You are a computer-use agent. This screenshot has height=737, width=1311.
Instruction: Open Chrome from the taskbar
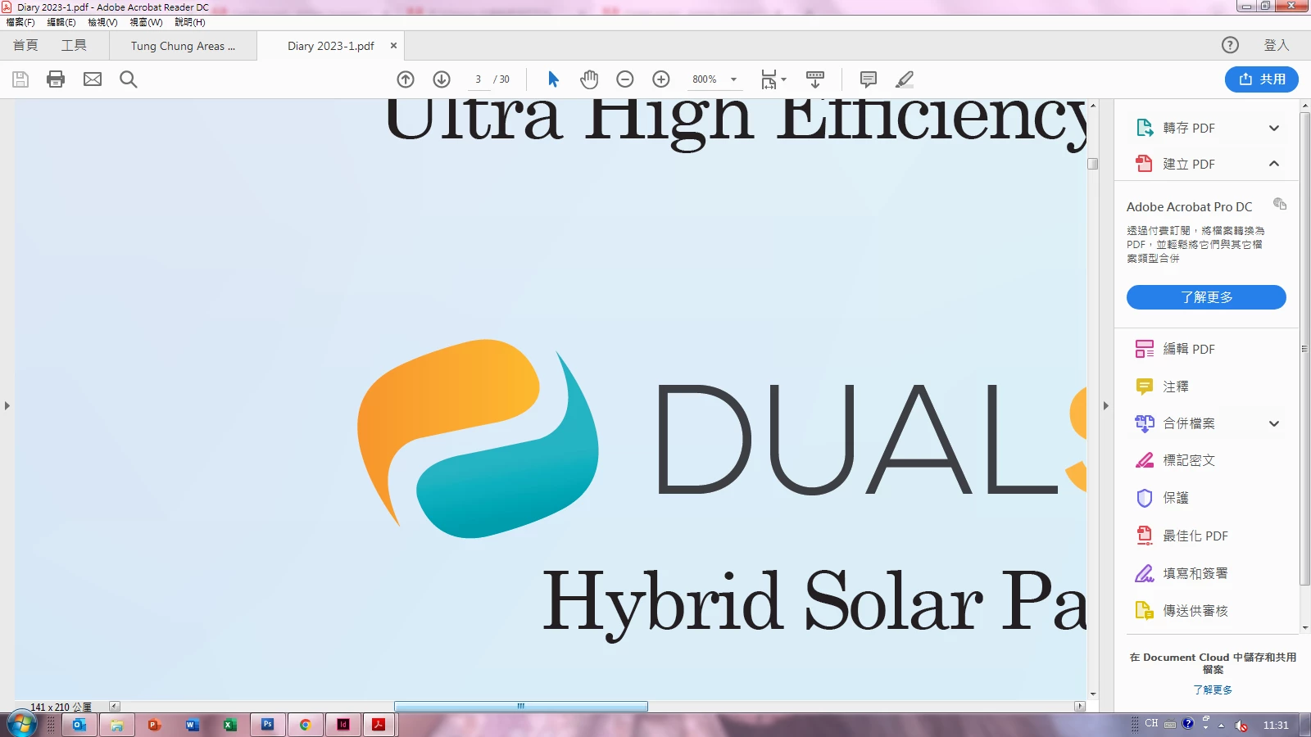coord(305,725)
